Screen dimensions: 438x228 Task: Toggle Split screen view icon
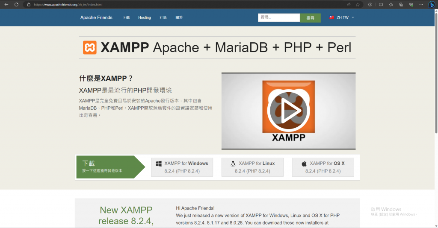(381, 4)
